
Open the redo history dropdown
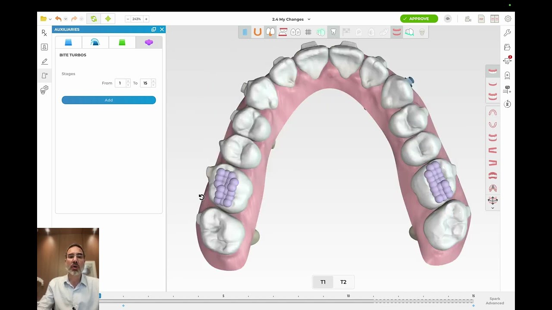(x=81, y=19)
